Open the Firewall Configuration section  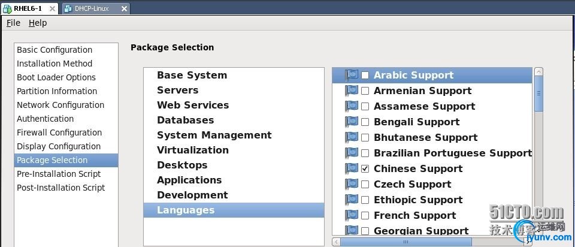point(59,132)
